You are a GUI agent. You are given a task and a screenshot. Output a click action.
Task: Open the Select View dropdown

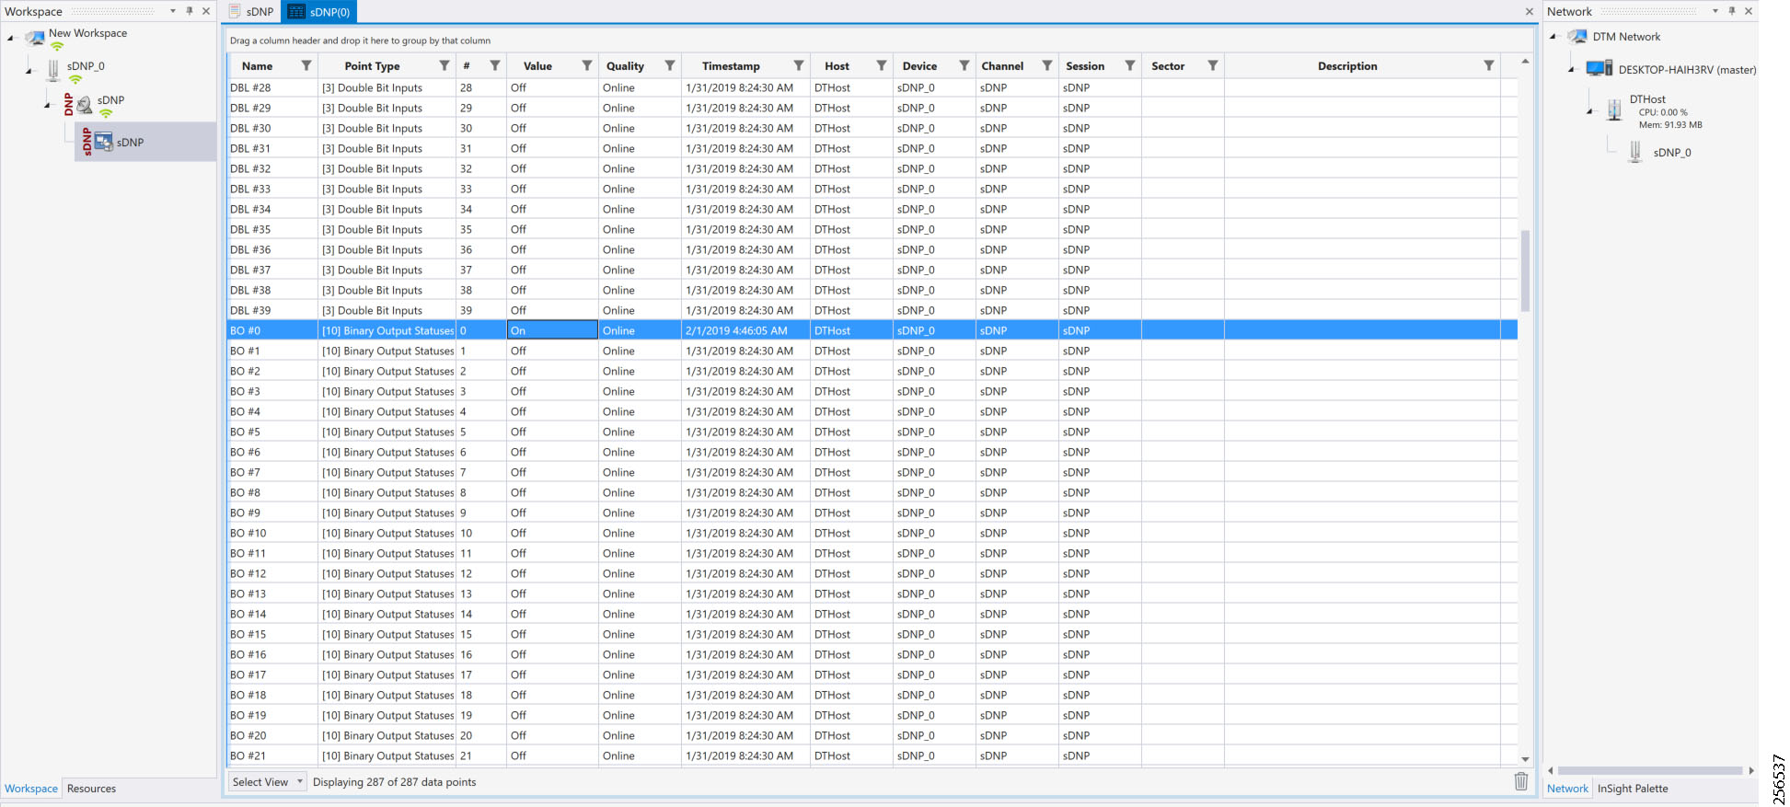pos(267,782)
